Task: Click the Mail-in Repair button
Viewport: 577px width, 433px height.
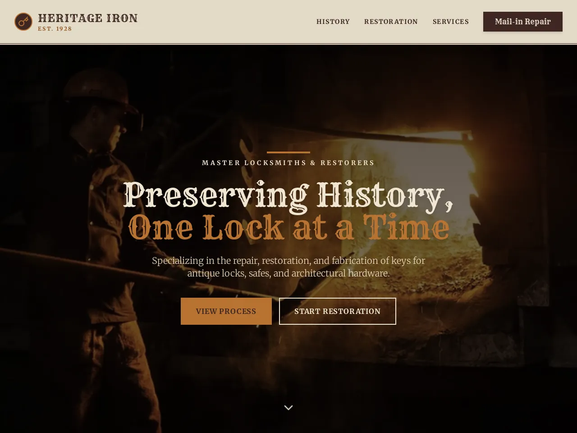Action: point(523,22)
